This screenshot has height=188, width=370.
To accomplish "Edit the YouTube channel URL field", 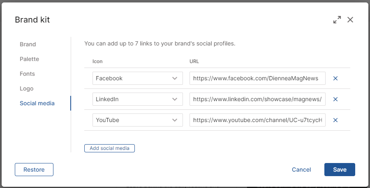I will pos(257,120).
